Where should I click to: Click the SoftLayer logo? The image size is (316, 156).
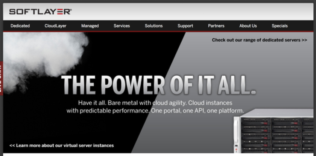point(40,12)
